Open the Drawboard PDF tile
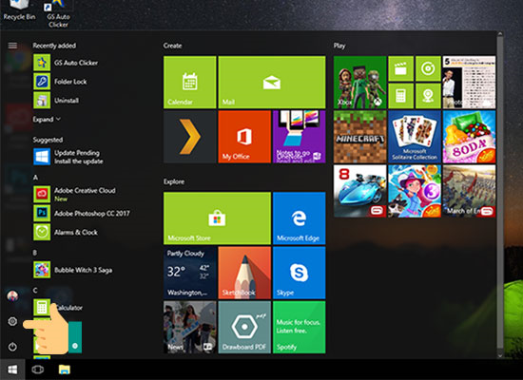 pyautogui.click(x=244, y=328)
